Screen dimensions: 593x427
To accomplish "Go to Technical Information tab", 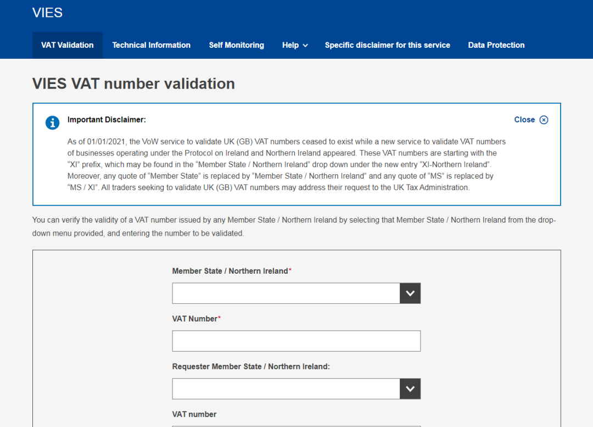I will pos(151,45).
